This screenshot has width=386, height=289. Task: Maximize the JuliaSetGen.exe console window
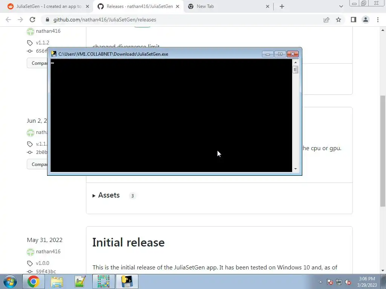(280, 54)
